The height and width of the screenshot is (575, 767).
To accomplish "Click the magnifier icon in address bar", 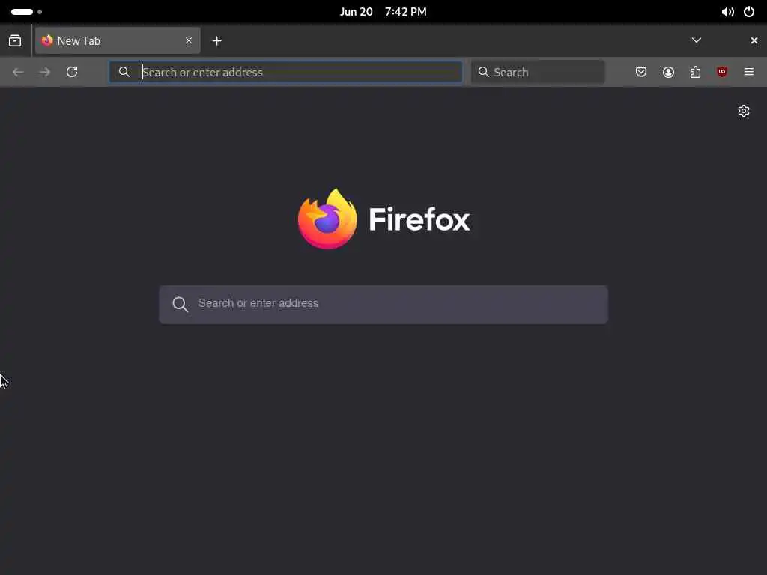I will coord(124,73).
